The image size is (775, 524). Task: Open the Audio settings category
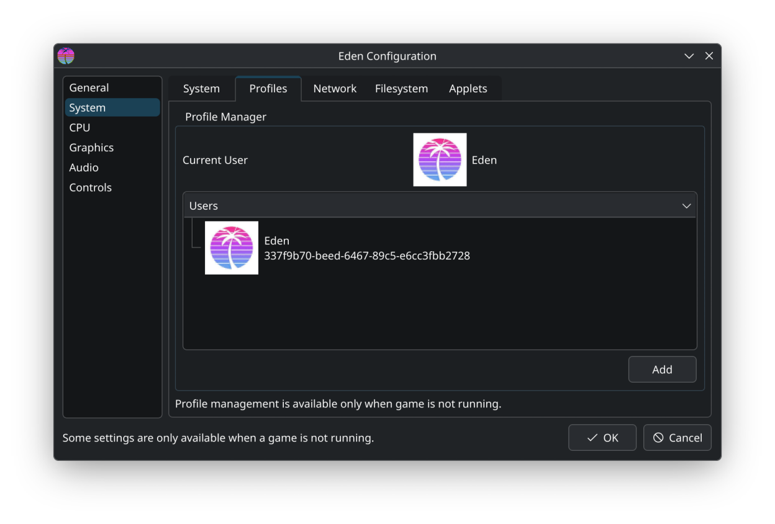[112, 167]
